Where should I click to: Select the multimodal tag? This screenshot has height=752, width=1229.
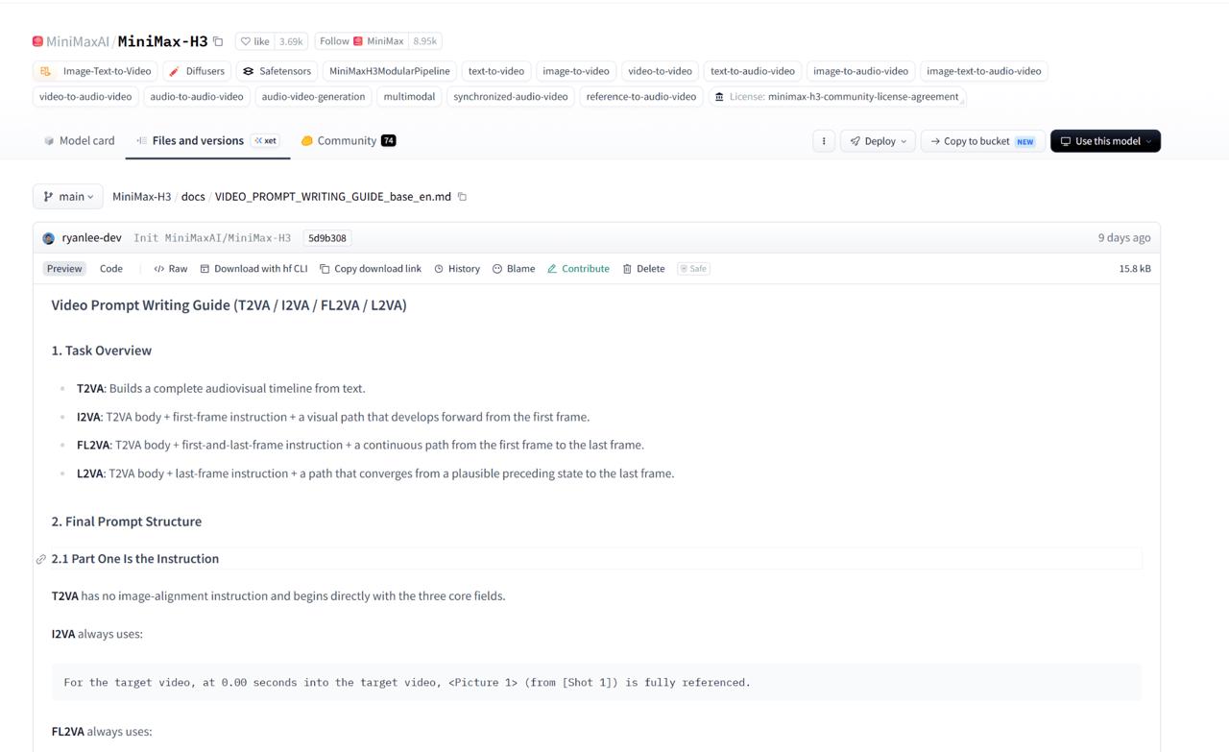[x=409, y=97]
